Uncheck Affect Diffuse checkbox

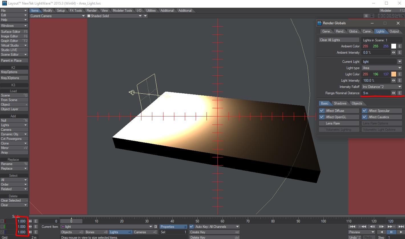[322, 111]
